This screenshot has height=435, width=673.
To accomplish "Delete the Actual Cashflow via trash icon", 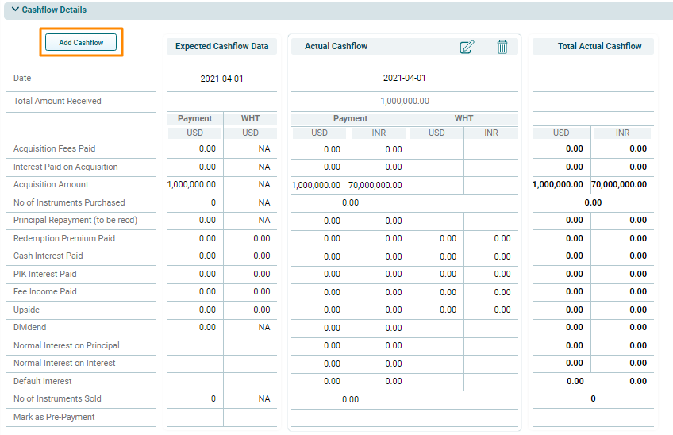I will point(502,47).
